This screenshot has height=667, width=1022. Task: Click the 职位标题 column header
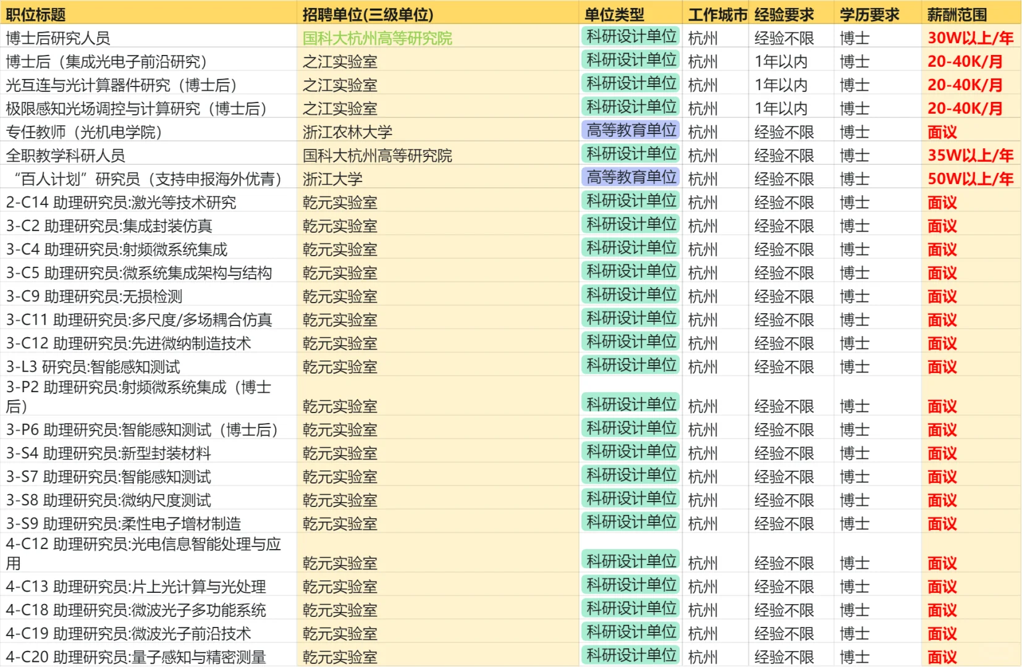click(35, 13)
